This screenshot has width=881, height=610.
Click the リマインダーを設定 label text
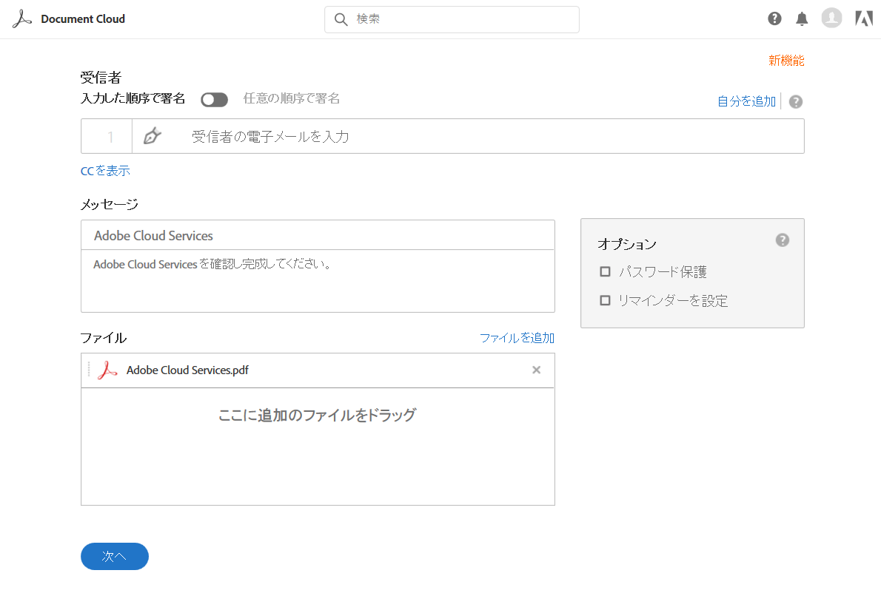[x=673, y=301]
